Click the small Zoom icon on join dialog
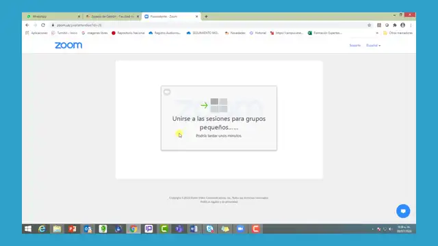 pyautogui.click(x=167, y=92)
